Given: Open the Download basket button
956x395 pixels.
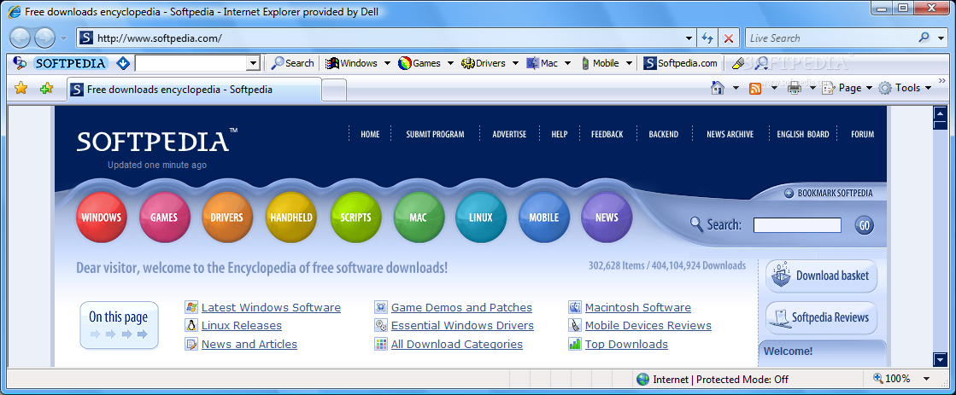Looking at the screenshot, I should pyautogui.click(x=821, y=276).
